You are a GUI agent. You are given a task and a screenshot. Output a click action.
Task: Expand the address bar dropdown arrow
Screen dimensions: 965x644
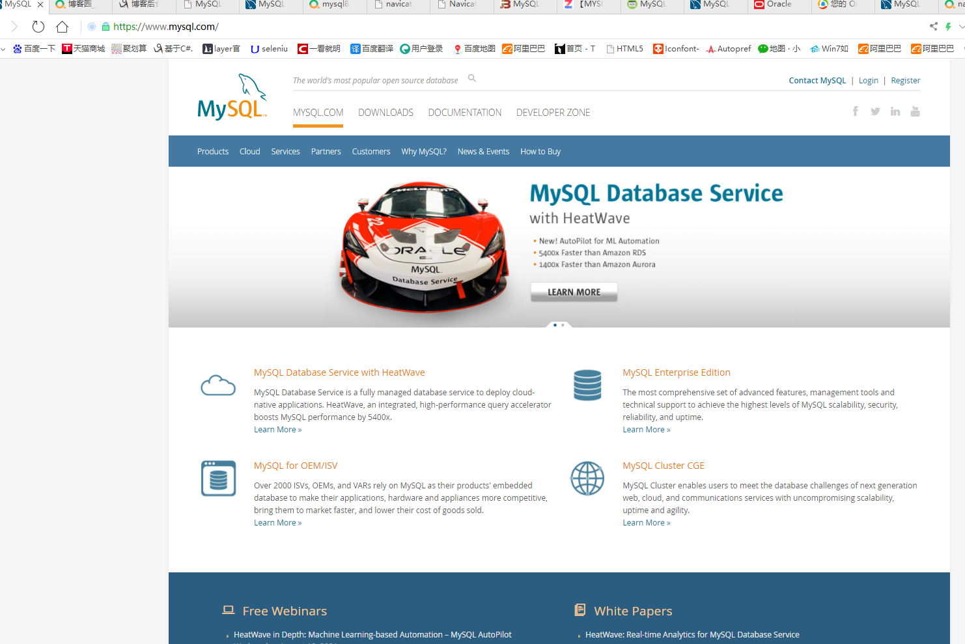click(x=961, y=27)
